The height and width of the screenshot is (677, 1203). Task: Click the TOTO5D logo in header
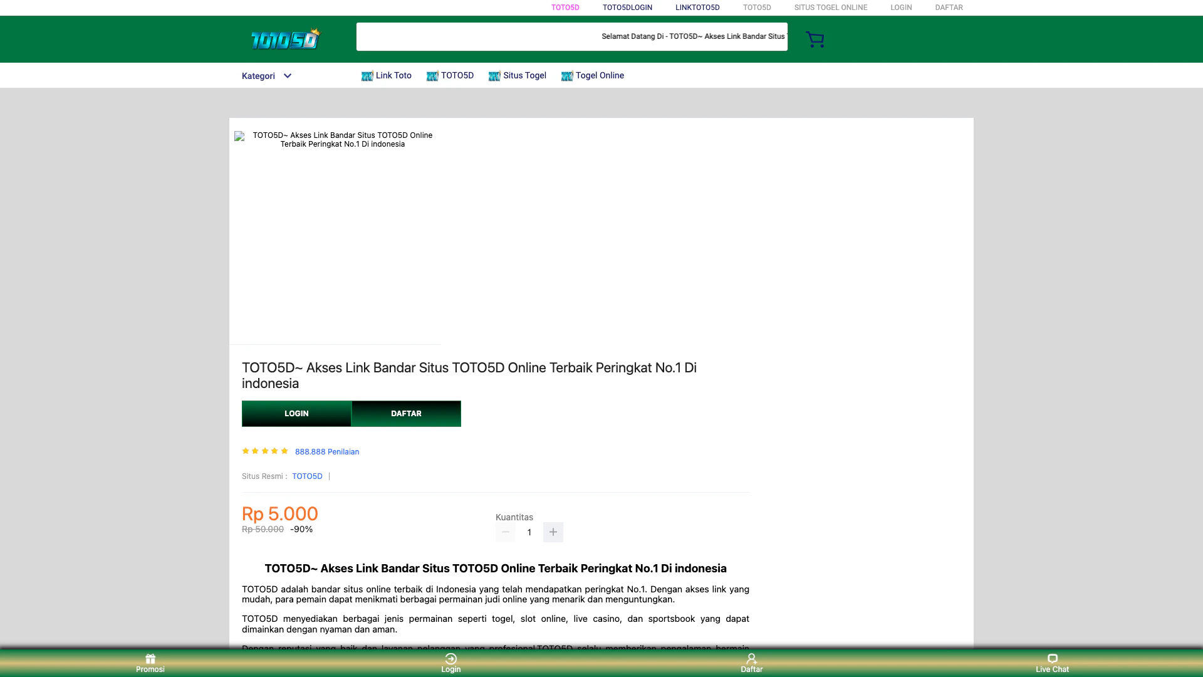(286, 39)
